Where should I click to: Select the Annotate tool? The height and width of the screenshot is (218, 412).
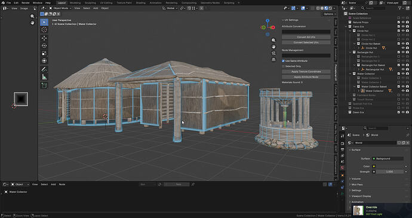(x=44, y=69)
